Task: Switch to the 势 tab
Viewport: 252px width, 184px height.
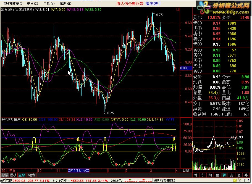Action: pos(224,175)
